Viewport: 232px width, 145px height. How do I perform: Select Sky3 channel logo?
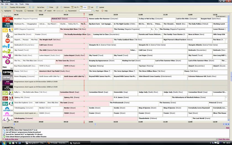[8, 57]
